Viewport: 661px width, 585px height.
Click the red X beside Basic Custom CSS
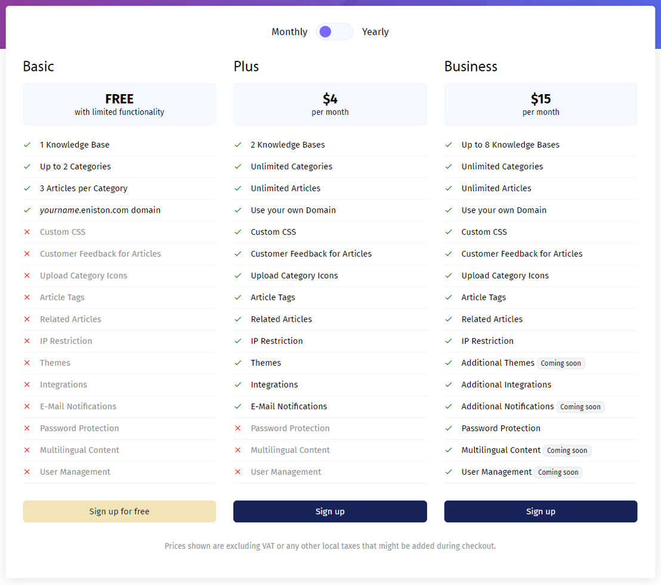pyautogui.click(x=27, y=232)
